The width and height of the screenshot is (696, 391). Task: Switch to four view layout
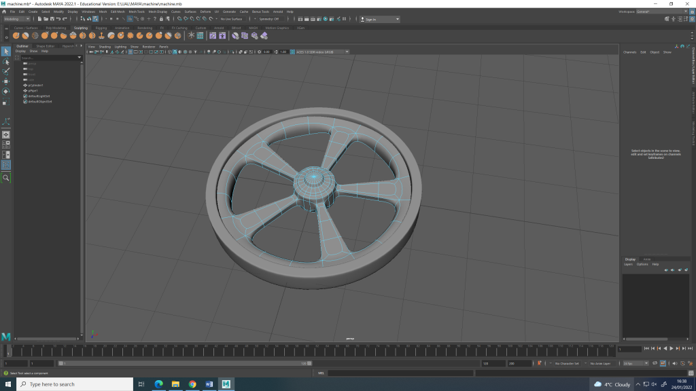[5, 145]
